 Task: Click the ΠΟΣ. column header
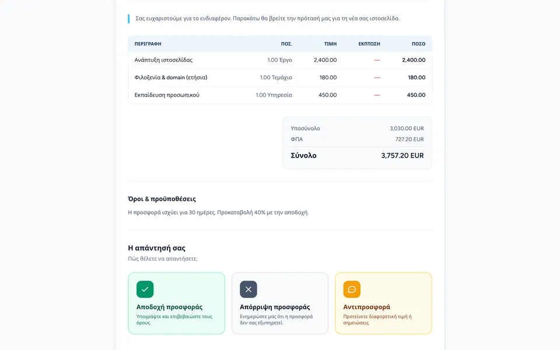click(286, 44)
